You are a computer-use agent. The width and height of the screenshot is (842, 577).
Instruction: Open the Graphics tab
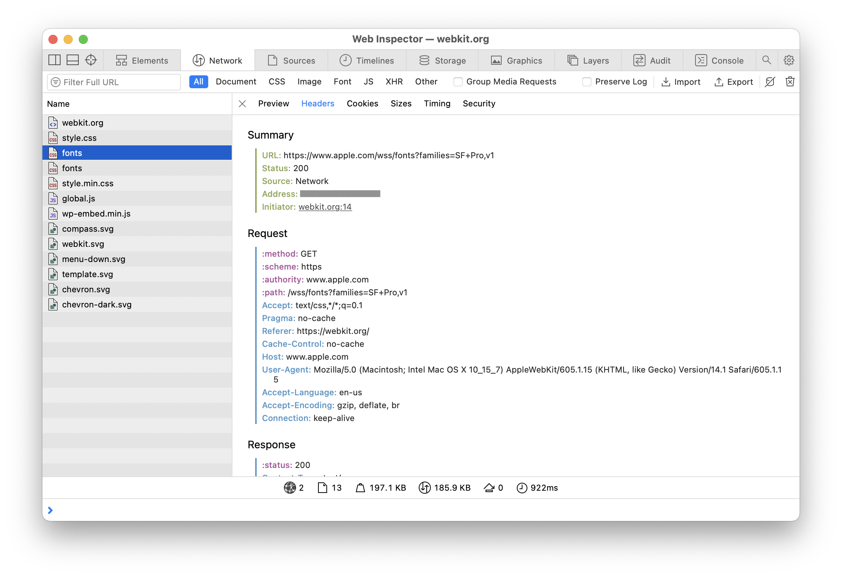coord(517,60)
